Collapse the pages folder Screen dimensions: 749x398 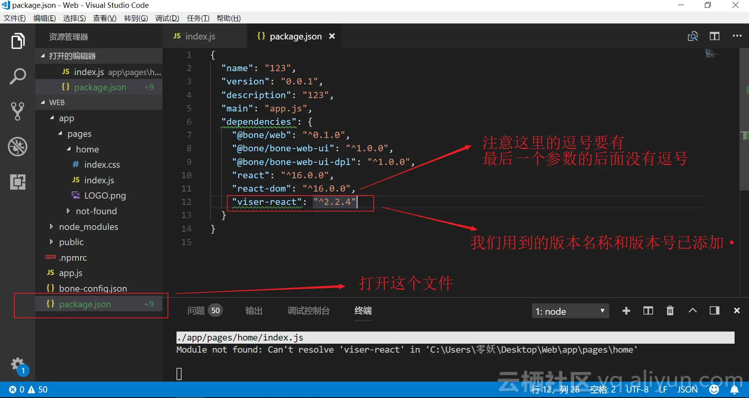pos(60,133)
